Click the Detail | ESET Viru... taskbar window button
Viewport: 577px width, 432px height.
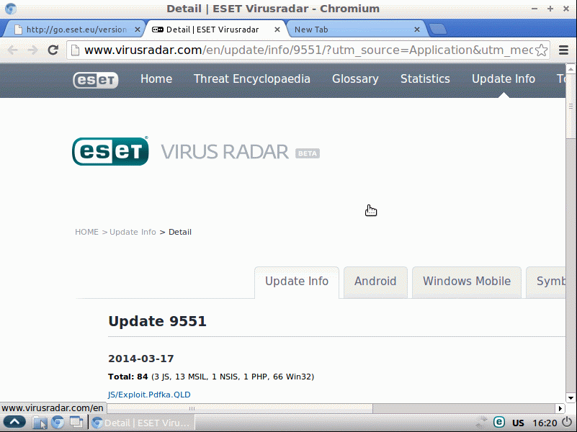(141, 423)
